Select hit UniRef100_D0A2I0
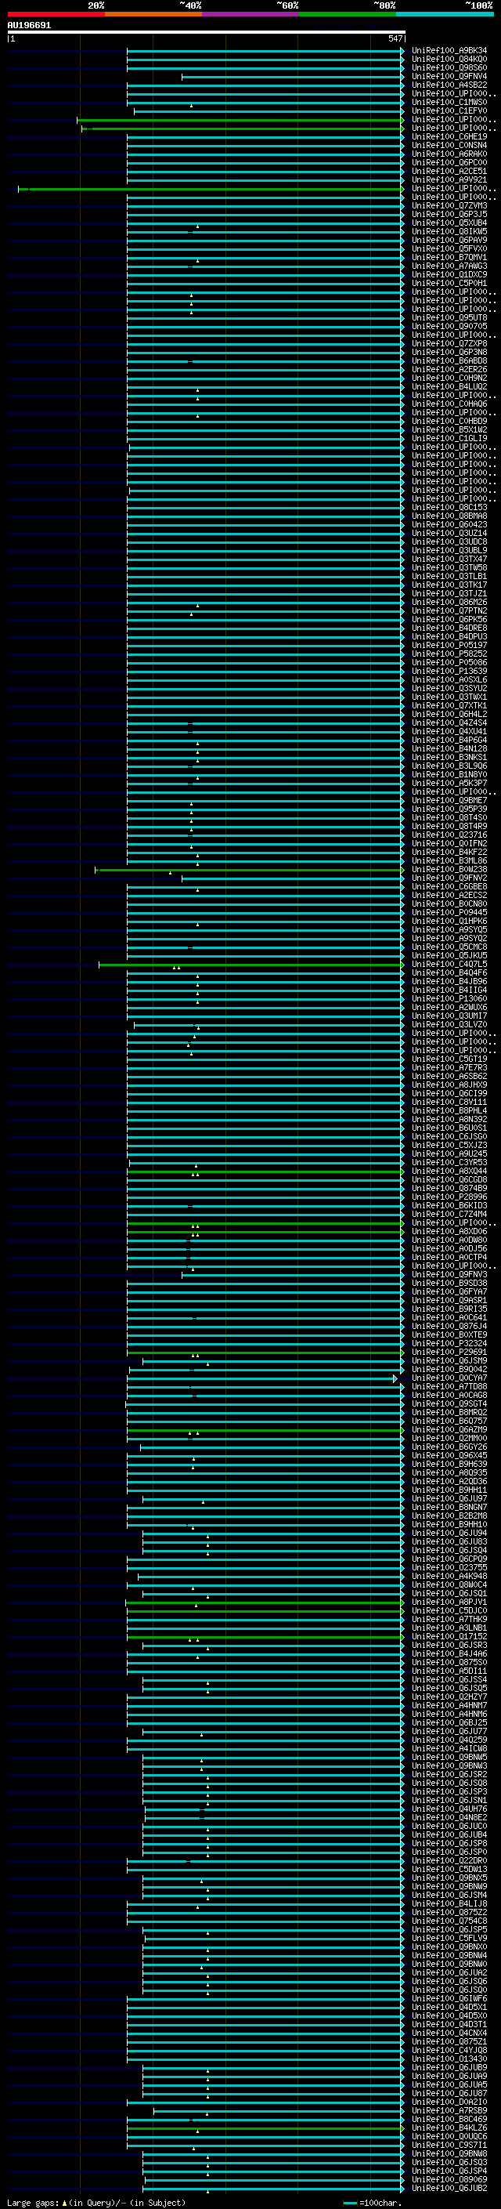Screen dimensions: 501x2209 click(449, 2102)
